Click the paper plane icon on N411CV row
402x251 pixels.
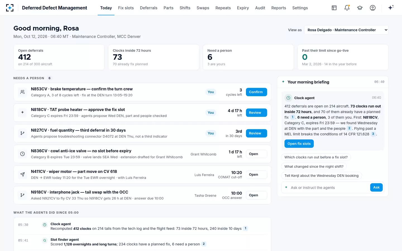click(x=23, y=175)
